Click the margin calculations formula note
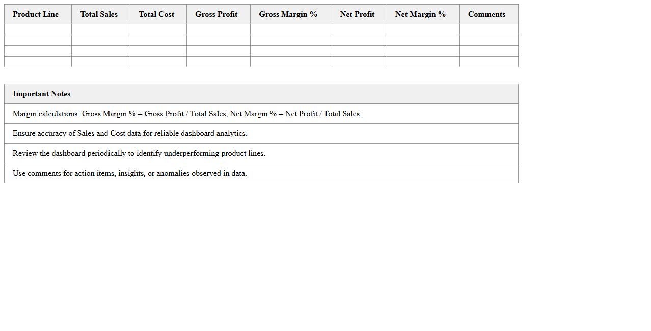The image size is (651, 331). click(x=187, y=114)
